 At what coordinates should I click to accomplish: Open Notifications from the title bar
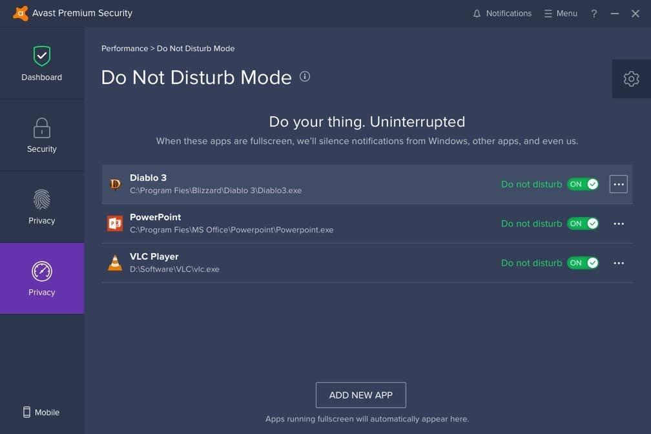(x=502, y=13)
